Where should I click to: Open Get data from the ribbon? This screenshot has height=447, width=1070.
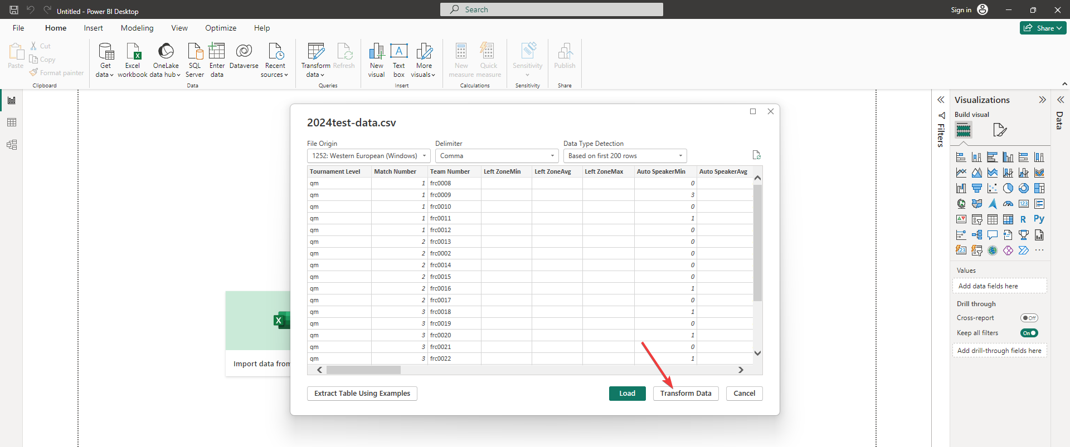coord(105,60)
